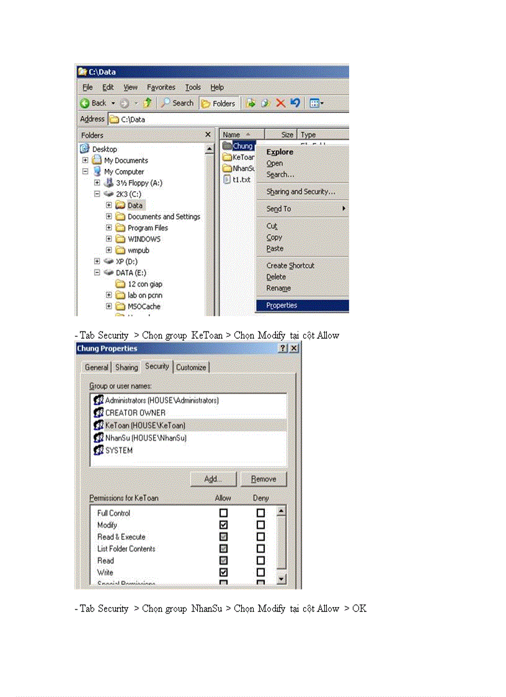506x697 pixels.
Task: Click the Remove button
Action: click(x=263, y=479)
